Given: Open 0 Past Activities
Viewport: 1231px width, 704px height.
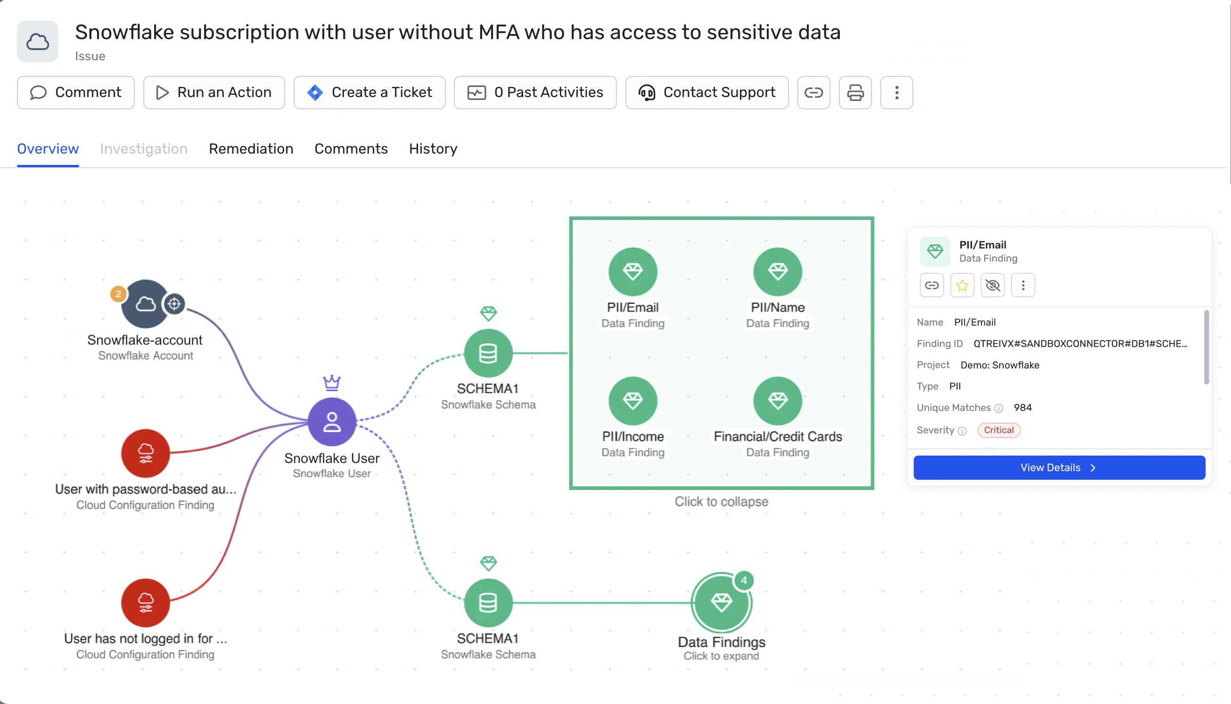Looking at the screenshot, I should click(535, 92).
